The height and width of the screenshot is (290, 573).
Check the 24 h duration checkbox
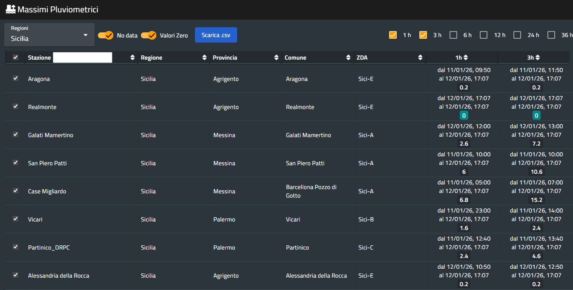(517, 35)
